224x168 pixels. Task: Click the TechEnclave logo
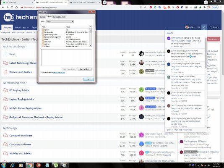tap(20, 17)
